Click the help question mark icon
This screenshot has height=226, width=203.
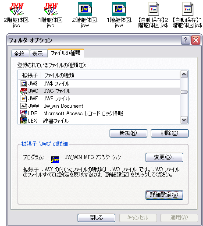click(185, 40)
